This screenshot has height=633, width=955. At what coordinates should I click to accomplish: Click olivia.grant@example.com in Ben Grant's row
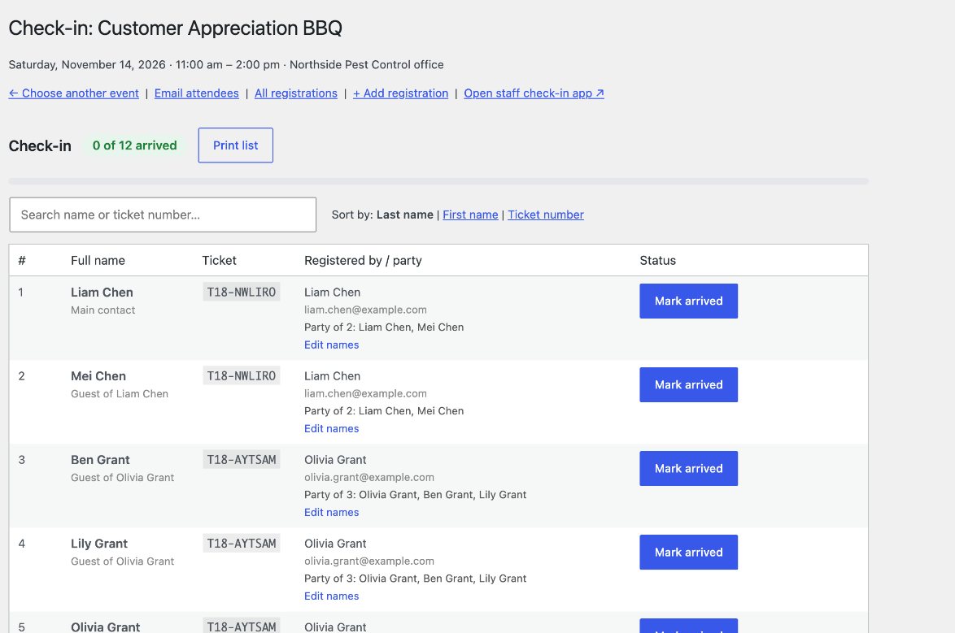[x=369, y=477]
